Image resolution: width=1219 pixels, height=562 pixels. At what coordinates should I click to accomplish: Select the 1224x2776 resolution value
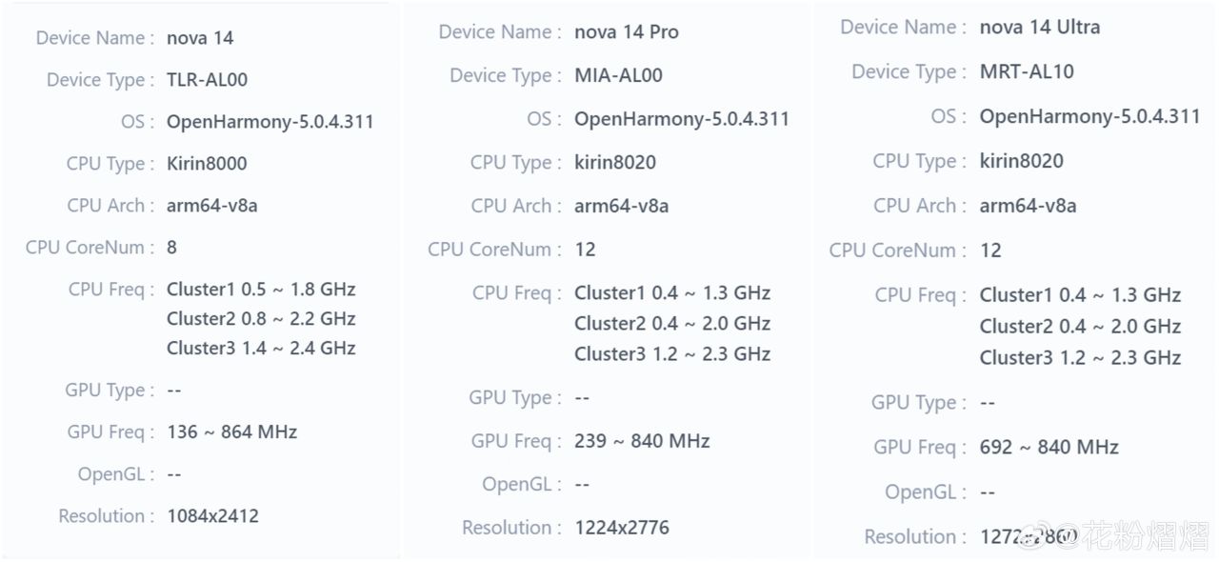click(621, 527)
